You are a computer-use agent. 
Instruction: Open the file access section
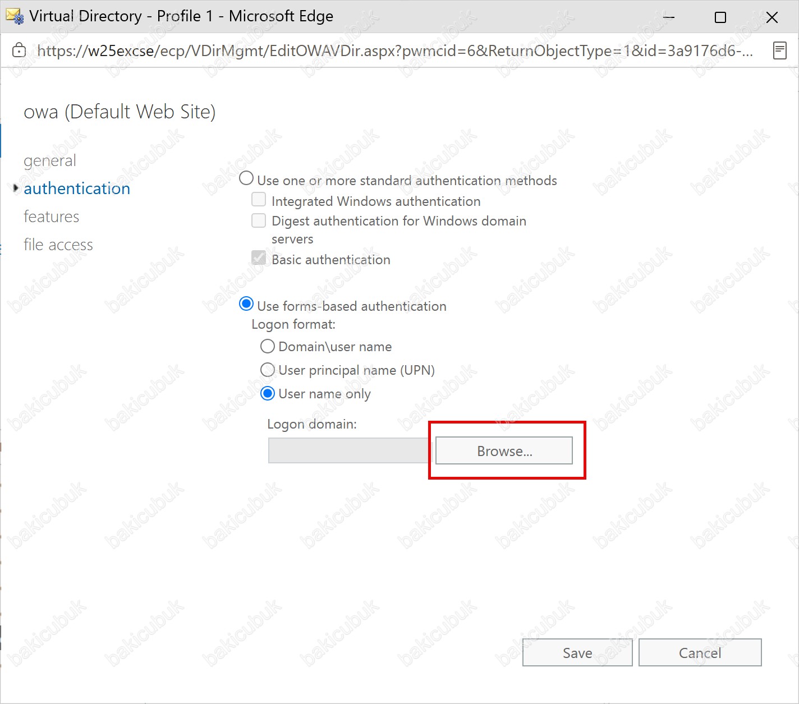(58, 245)
